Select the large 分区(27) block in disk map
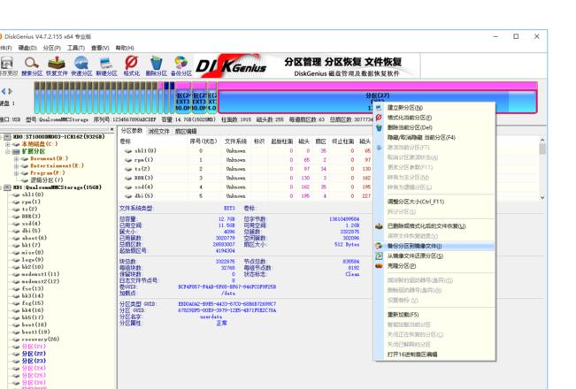 pos(377,97)
